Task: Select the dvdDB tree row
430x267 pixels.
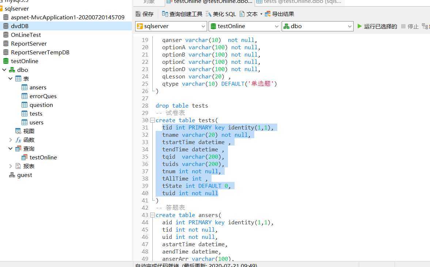Action: [x=66, y=26]
